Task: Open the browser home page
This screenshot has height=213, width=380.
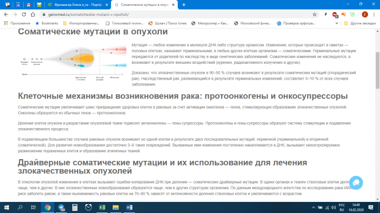Action: coord(33,15)
